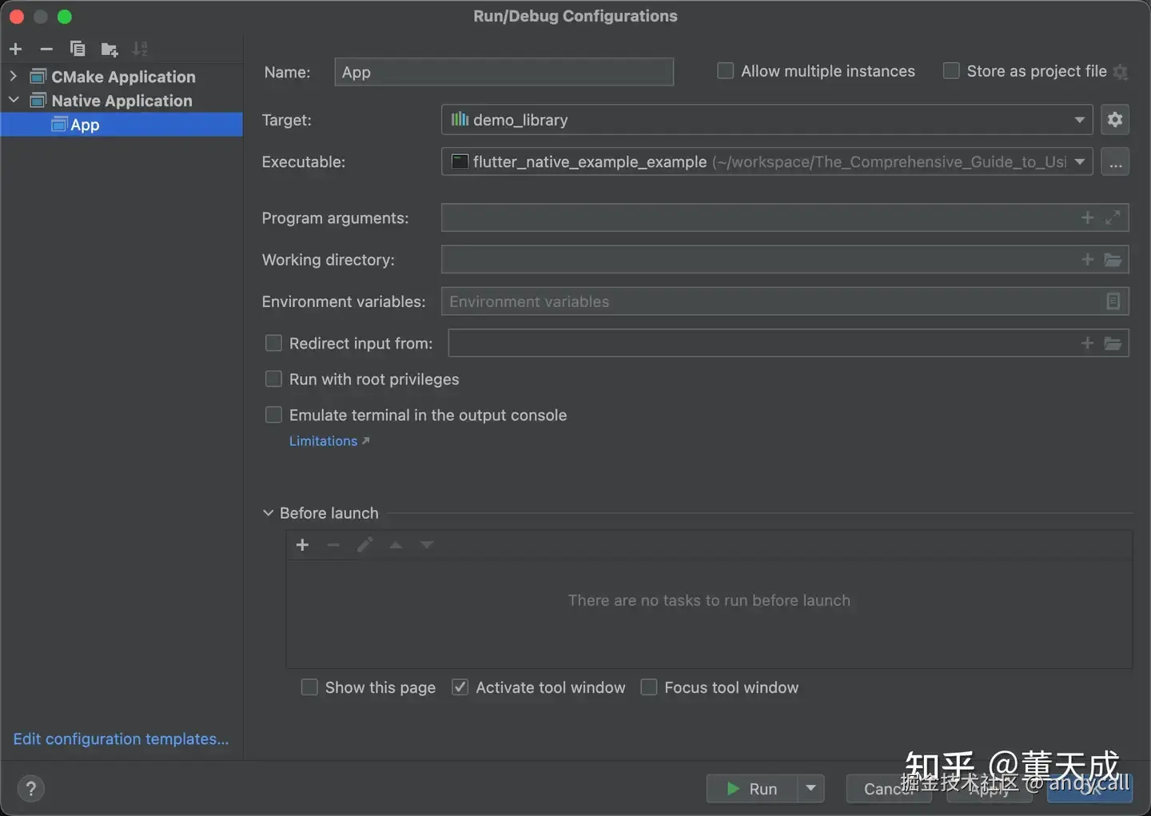Move before launch task up
Screen dimensions: 1151x816
click(396, 545)
